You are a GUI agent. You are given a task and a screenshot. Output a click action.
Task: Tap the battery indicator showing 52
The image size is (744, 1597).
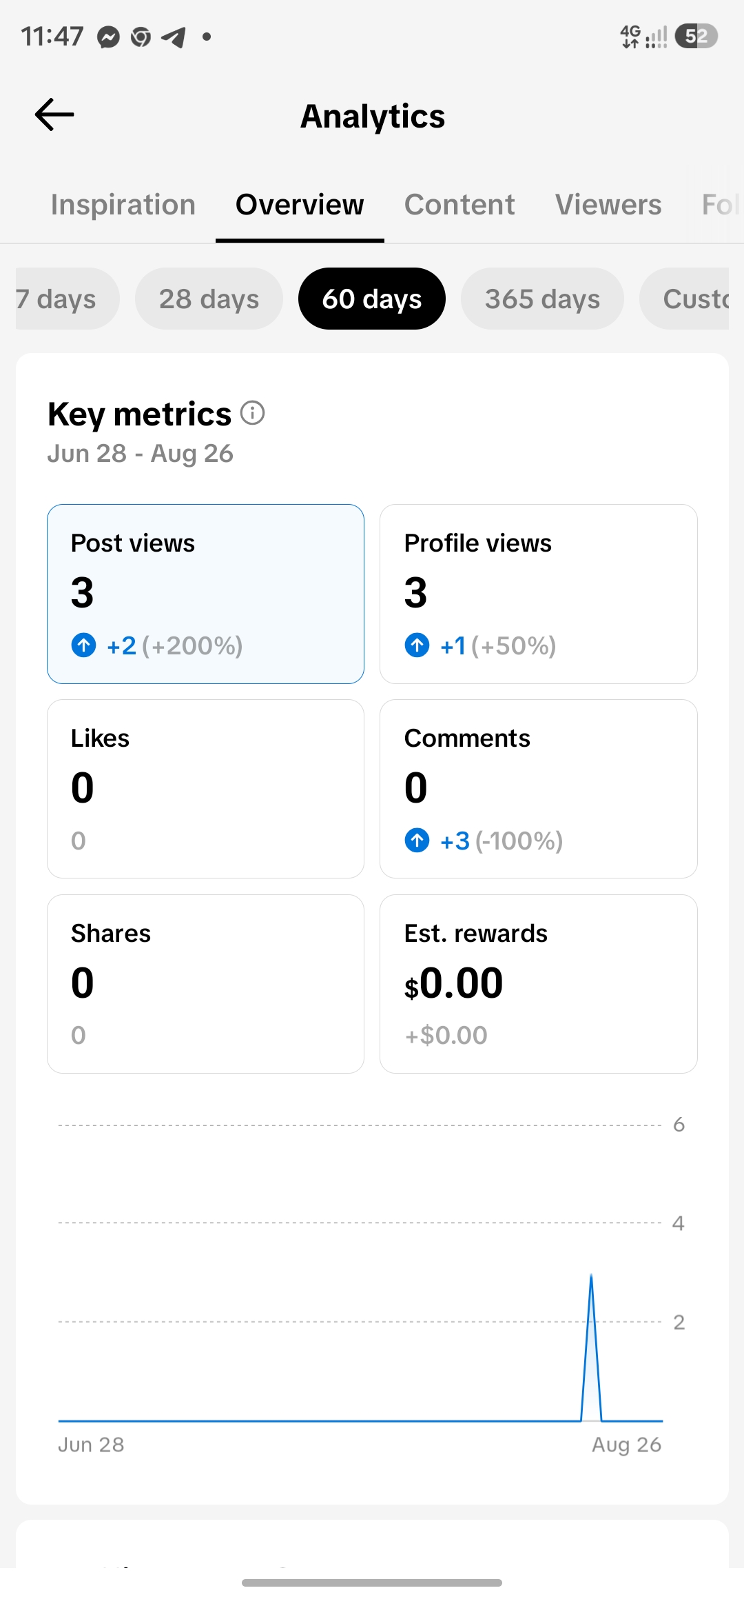[x=696, y=36]
